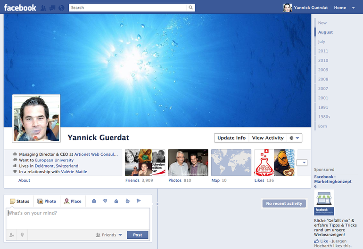This screenshot has width=363, height=249.
Task: Open the gear settings dropdown on profile
Action: coord(294,138)
